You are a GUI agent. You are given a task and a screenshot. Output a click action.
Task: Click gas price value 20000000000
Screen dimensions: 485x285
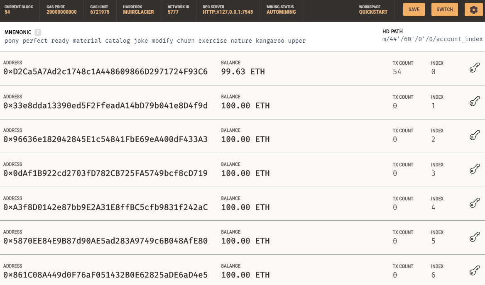click(x=61, y=12)
